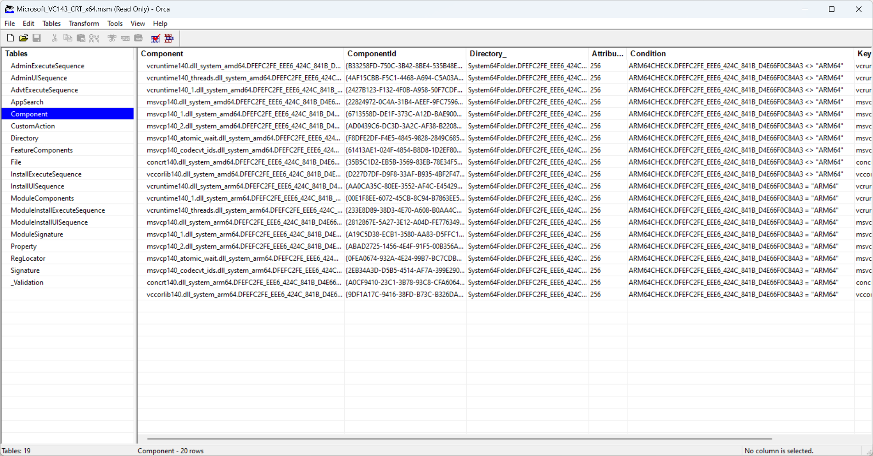This screenshot has width=873, height=456.
Task: Open the Tools menu
Action: pos(115,23)
